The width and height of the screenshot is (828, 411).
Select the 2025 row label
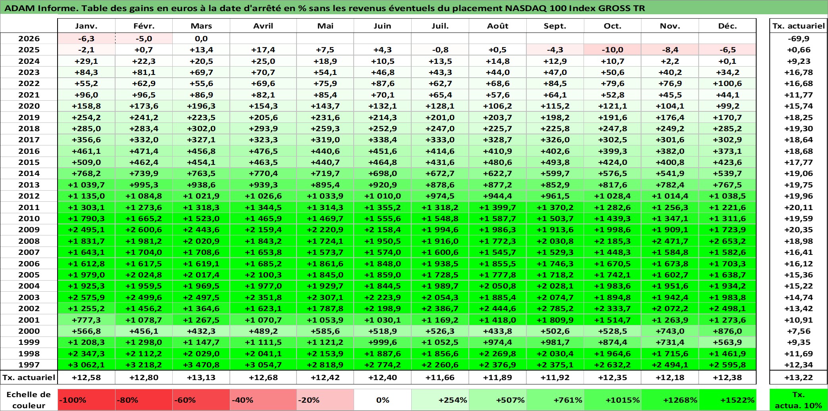point(29,50)
